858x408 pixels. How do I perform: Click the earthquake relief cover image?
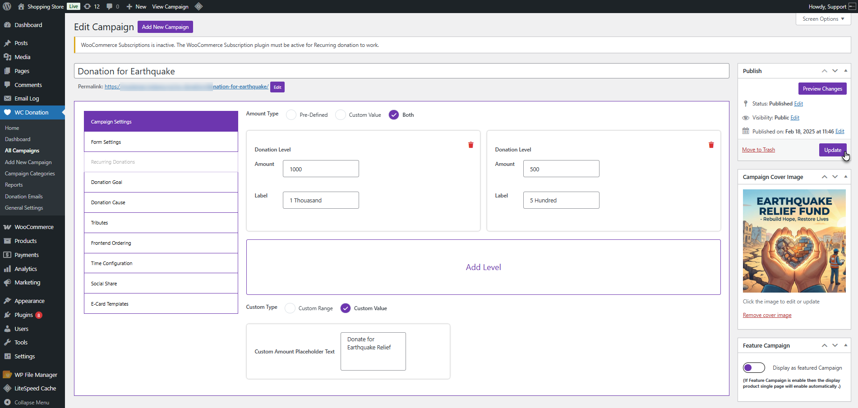coord(794,241)
